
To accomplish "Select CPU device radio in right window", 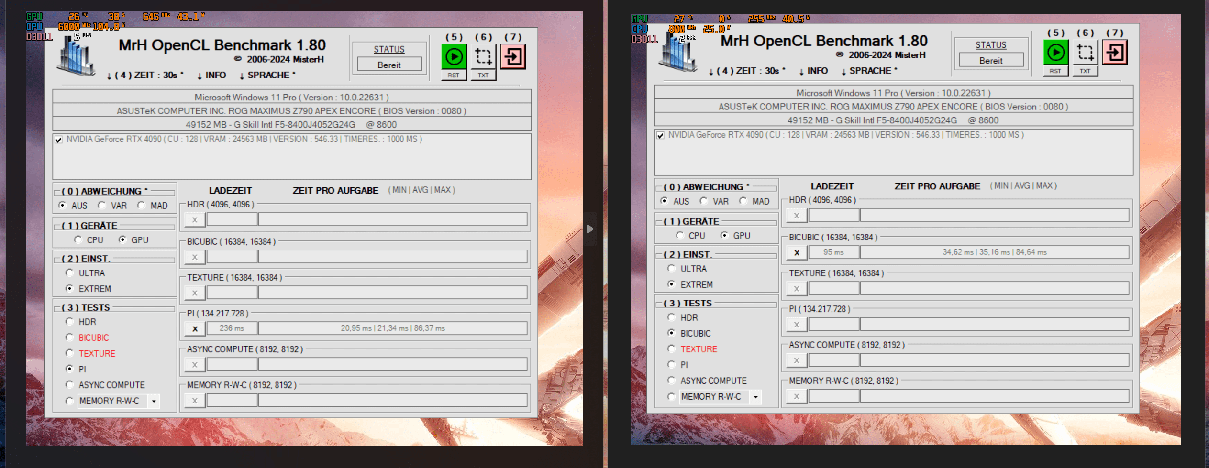I will click(x=680, y=235).
